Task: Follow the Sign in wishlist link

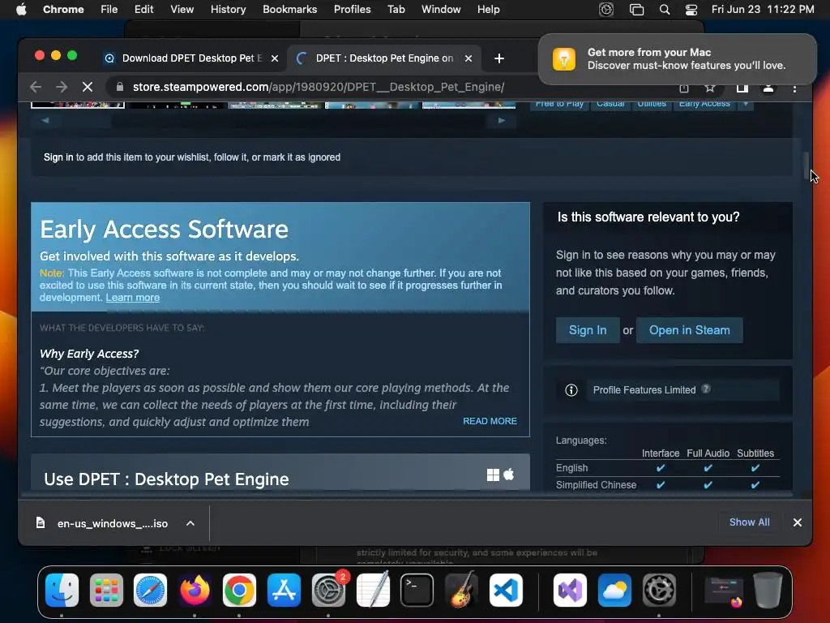Action: (58, 157)
